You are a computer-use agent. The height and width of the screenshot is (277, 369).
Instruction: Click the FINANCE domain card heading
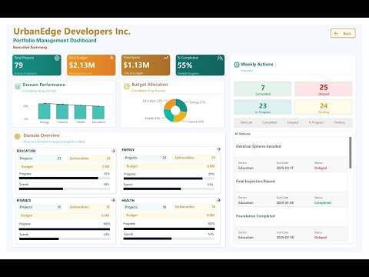(24, 200)
